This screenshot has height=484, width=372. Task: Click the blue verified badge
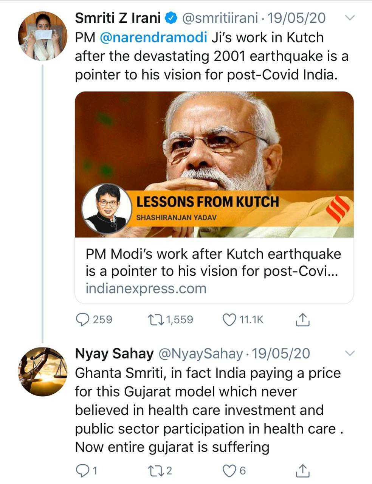tap(171, 18)
